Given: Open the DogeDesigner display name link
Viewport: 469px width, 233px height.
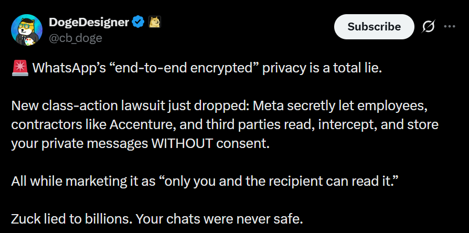Looking at the screenshot, I should pyautogui.click(x=88, y=22).
